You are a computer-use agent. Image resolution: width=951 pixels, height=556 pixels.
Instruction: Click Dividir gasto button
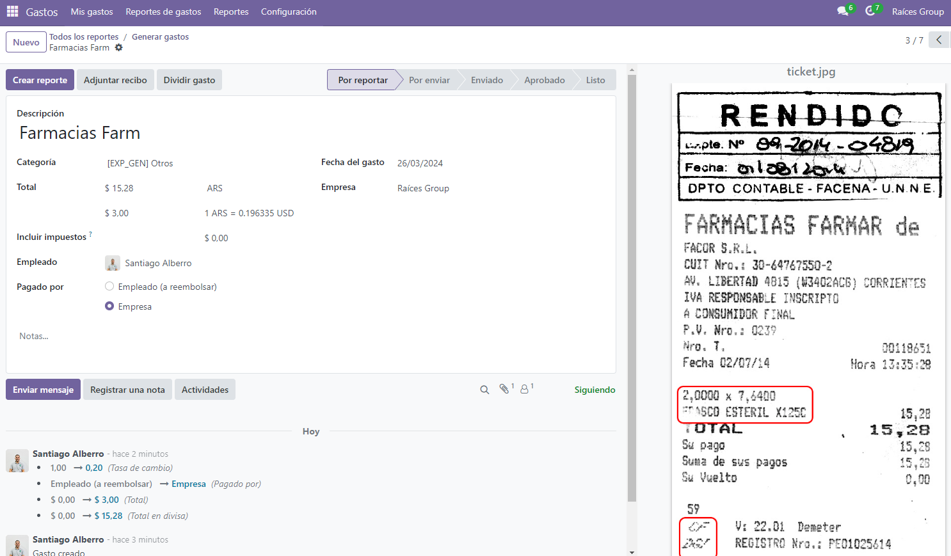tap(189, 80)
